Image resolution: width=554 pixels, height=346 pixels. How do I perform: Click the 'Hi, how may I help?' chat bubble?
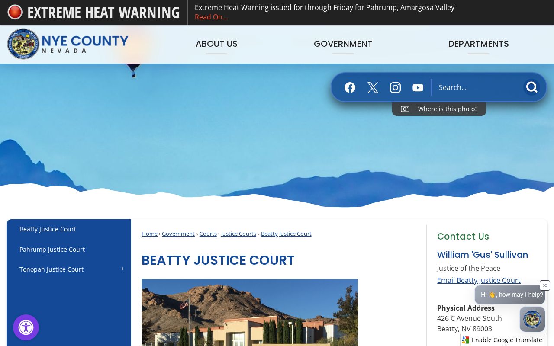510,295
